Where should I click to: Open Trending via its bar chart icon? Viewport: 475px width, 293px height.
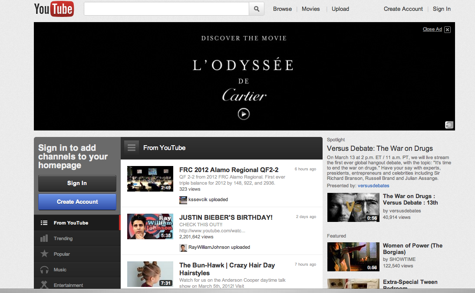(x=44, y=238)
